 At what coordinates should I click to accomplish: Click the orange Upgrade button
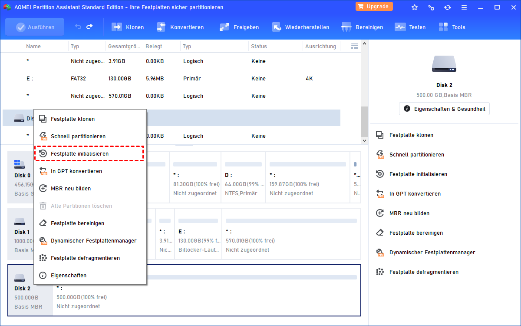pos(374,7)
